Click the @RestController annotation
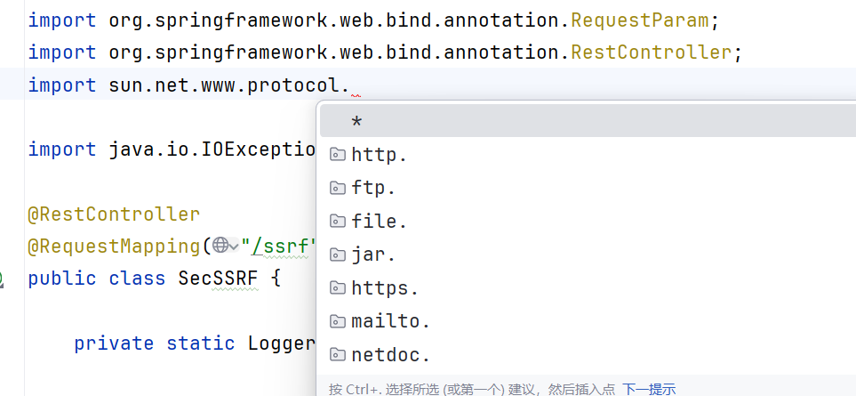The height and width of the screenshot is (396, 856). click(x=114, y=214)
